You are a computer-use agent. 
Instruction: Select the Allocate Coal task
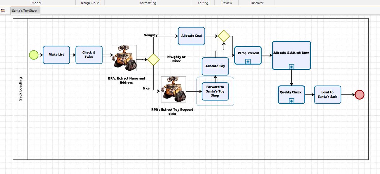pos(191,36)
